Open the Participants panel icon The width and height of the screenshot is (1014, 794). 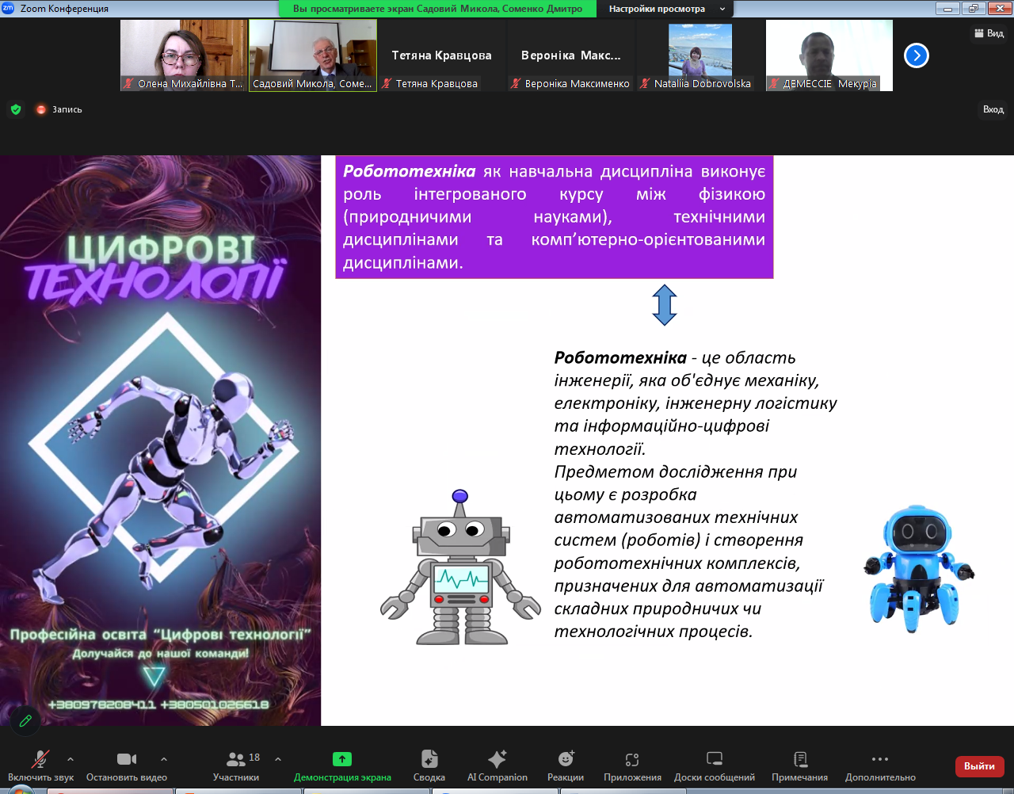tap(235, 759)
